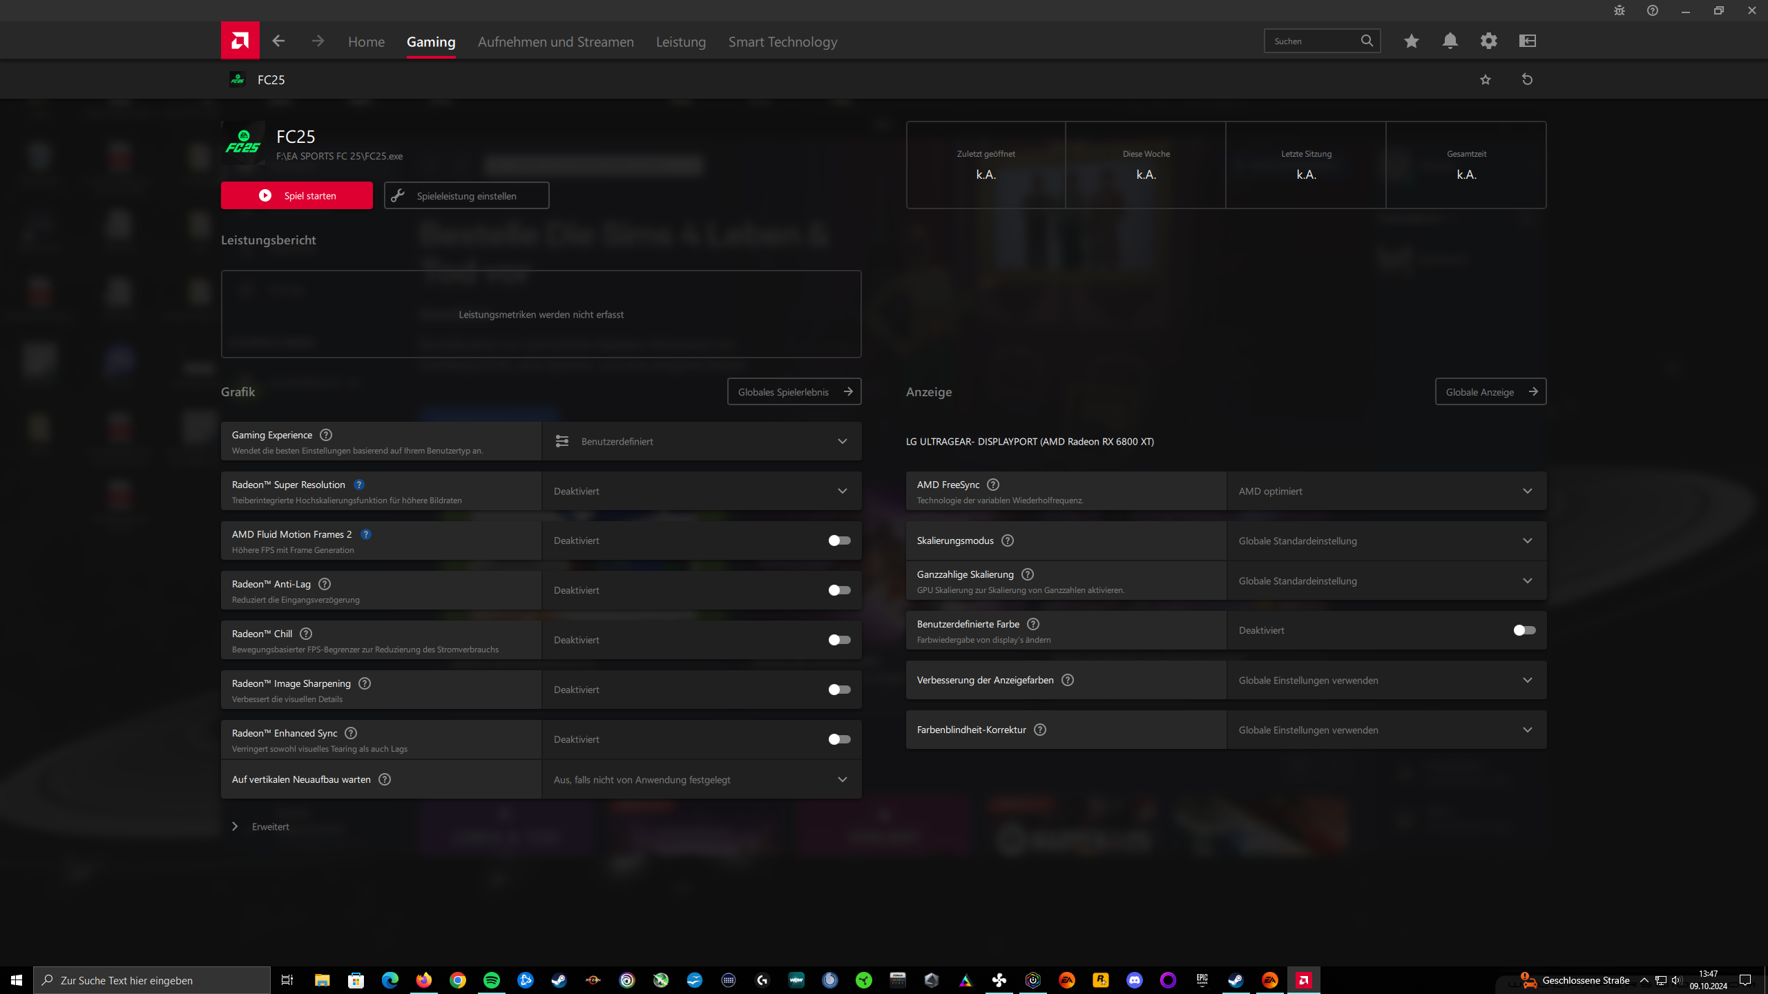Go back with the left arrow
This screenshot has height=994, width=1768.
click(278, 41)
